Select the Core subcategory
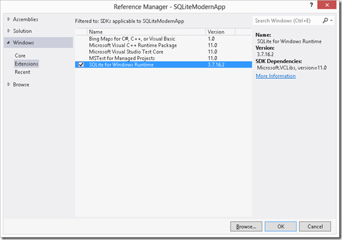 point(20,55)
